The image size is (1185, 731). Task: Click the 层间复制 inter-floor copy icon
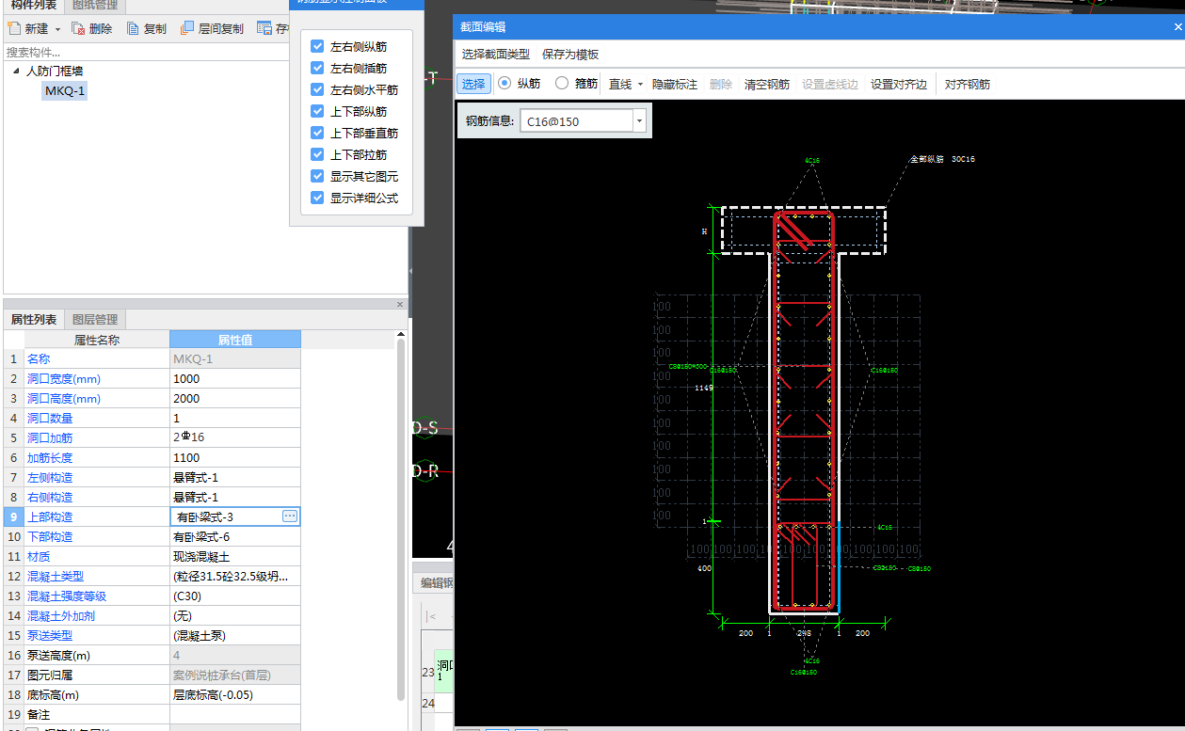(x=187, y=29)
